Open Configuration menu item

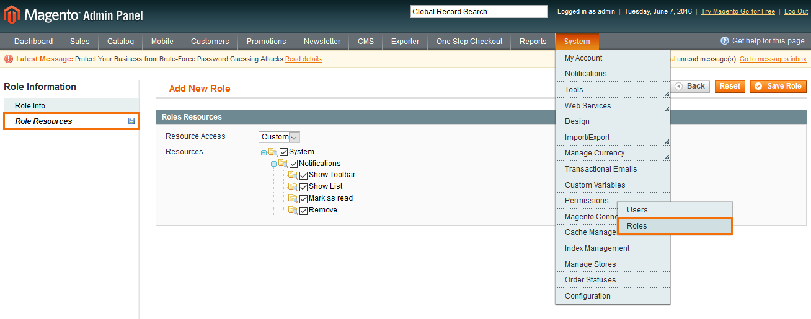click(613, 296)
